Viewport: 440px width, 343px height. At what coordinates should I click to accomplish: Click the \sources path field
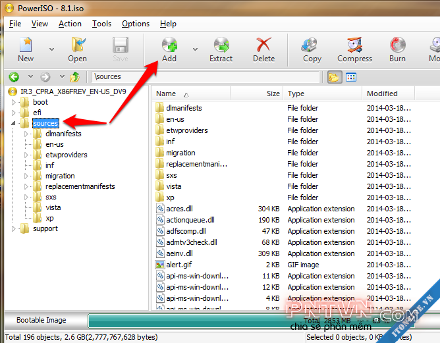206,77
